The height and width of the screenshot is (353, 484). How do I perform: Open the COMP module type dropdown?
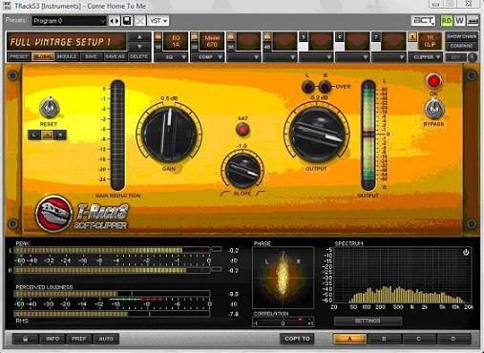point(207,57)
